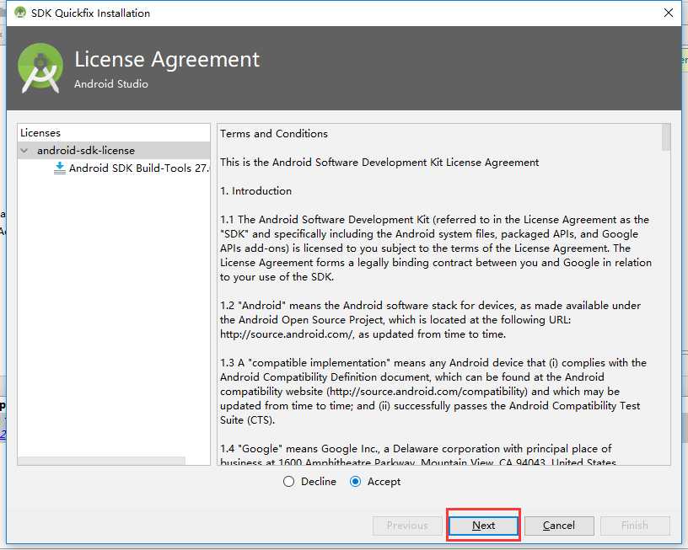This screenshot has width=688, height=550.
Task: Click the Cancel button
Action: tap(559, 526)
